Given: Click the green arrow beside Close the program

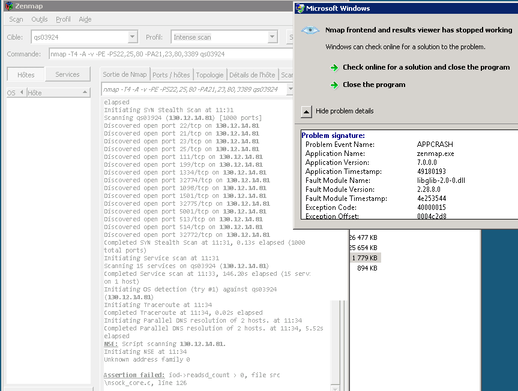Looking at the screenshot, I should 334,85.
